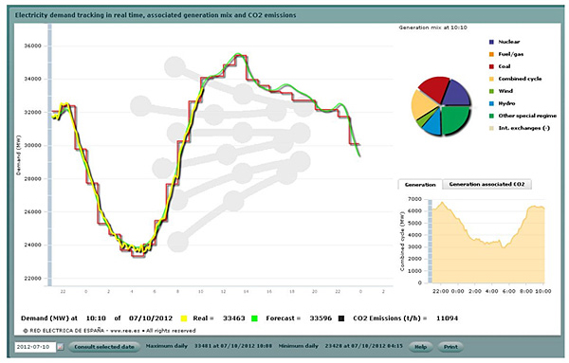Click the purple Nuclear pie slice
Image resolution: width=569 pixels, height=363 pixels.
[x=456, y=94]
